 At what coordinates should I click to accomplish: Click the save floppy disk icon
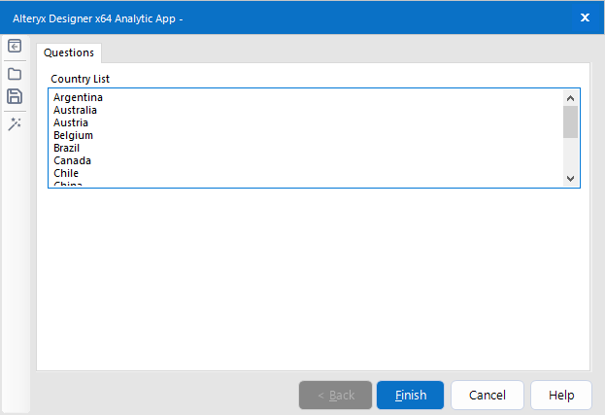tap(15, 96)
